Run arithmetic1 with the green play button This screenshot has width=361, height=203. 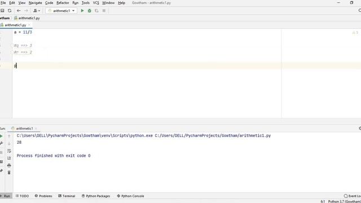[82, 11]
